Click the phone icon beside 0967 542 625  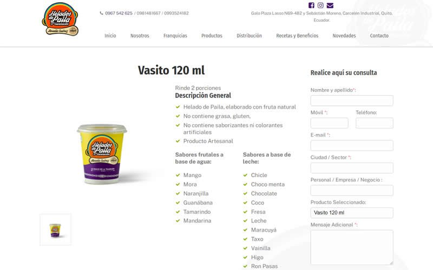pos(101,13)
